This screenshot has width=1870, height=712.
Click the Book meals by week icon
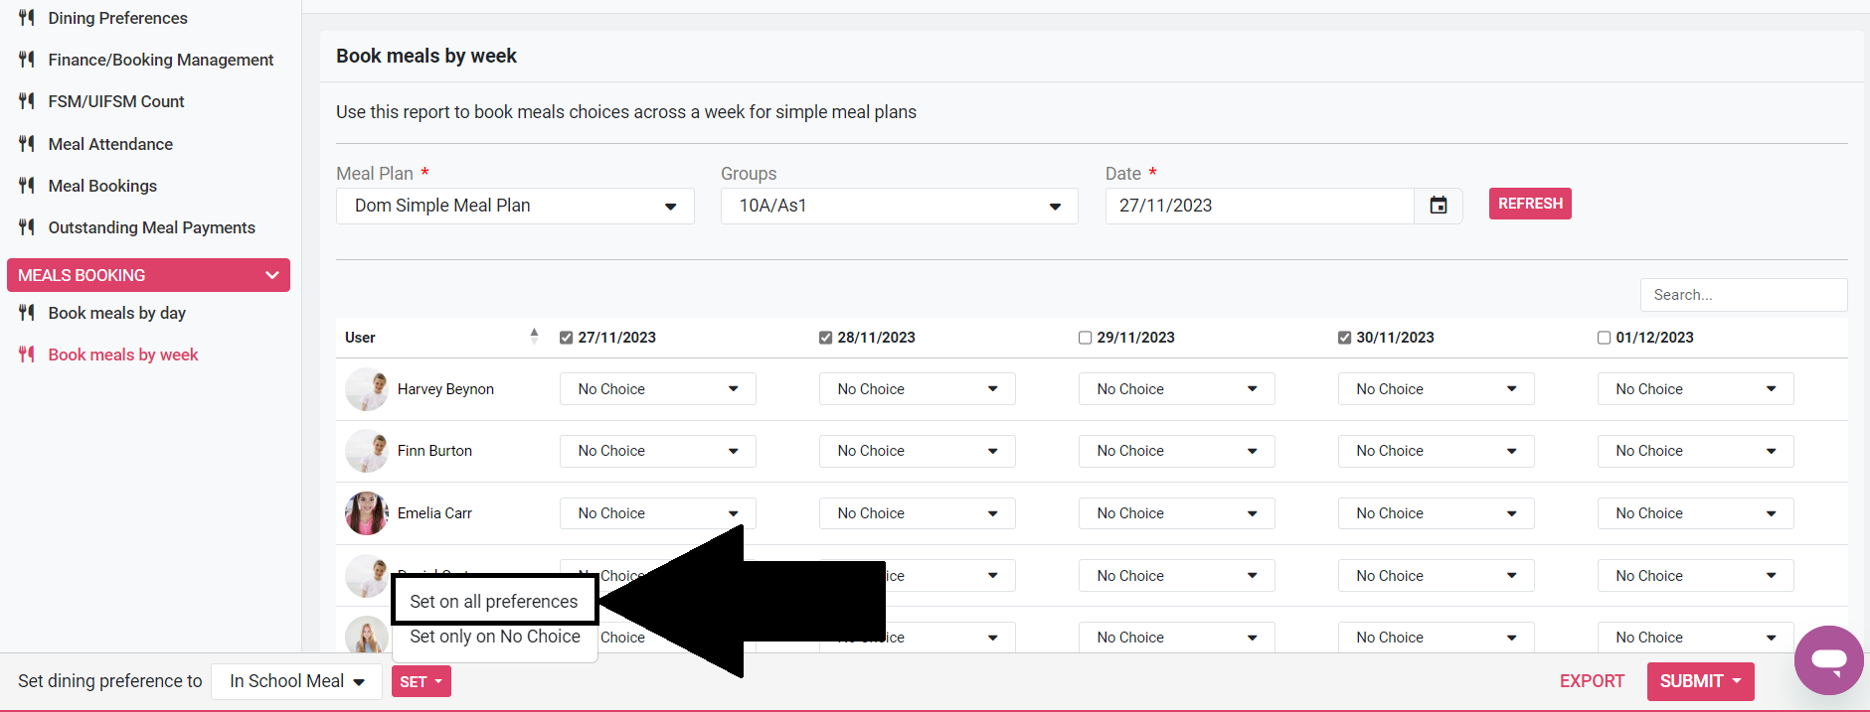(27, 355)
